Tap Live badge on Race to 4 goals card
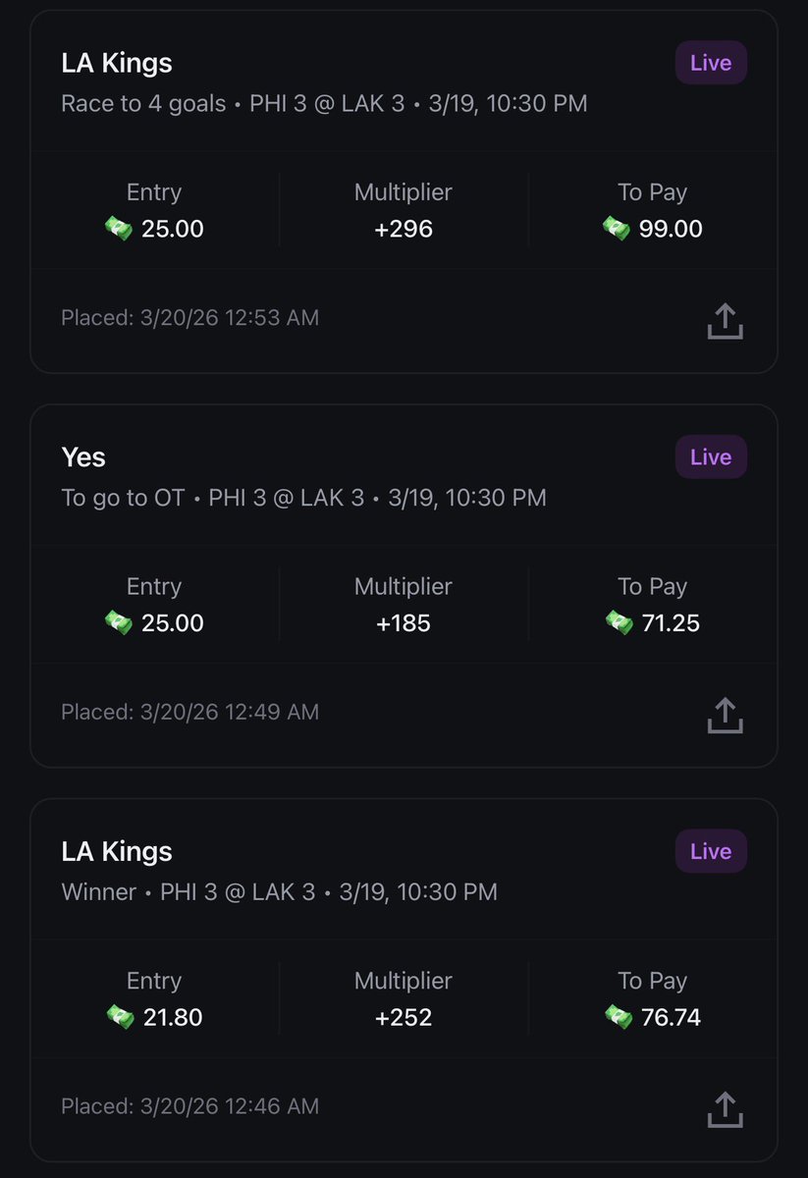 coord(711,63)
